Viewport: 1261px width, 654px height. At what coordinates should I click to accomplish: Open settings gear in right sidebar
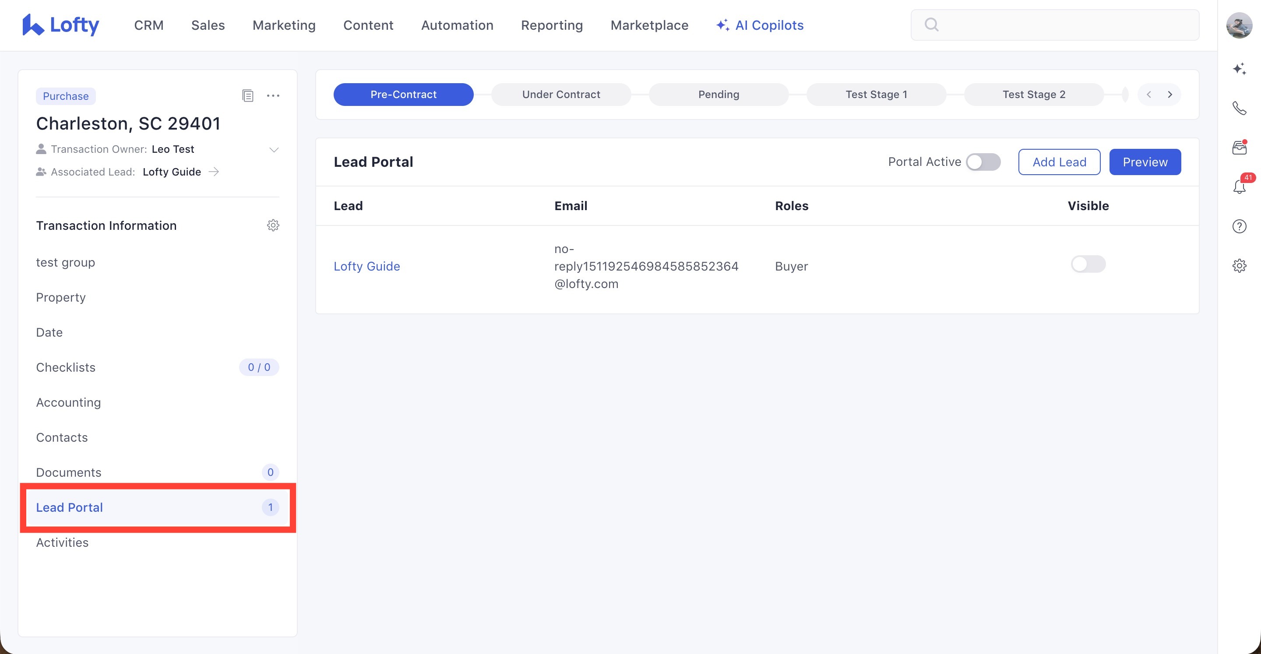click(x=1239, y=266)
